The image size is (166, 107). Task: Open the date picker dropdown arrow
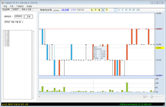click(22, 22)
